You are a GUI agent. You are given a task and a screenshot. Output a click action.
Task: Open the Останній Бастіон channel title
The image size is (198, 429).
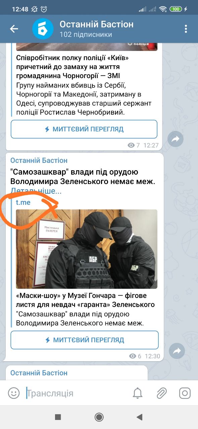(x=96, y=24)
